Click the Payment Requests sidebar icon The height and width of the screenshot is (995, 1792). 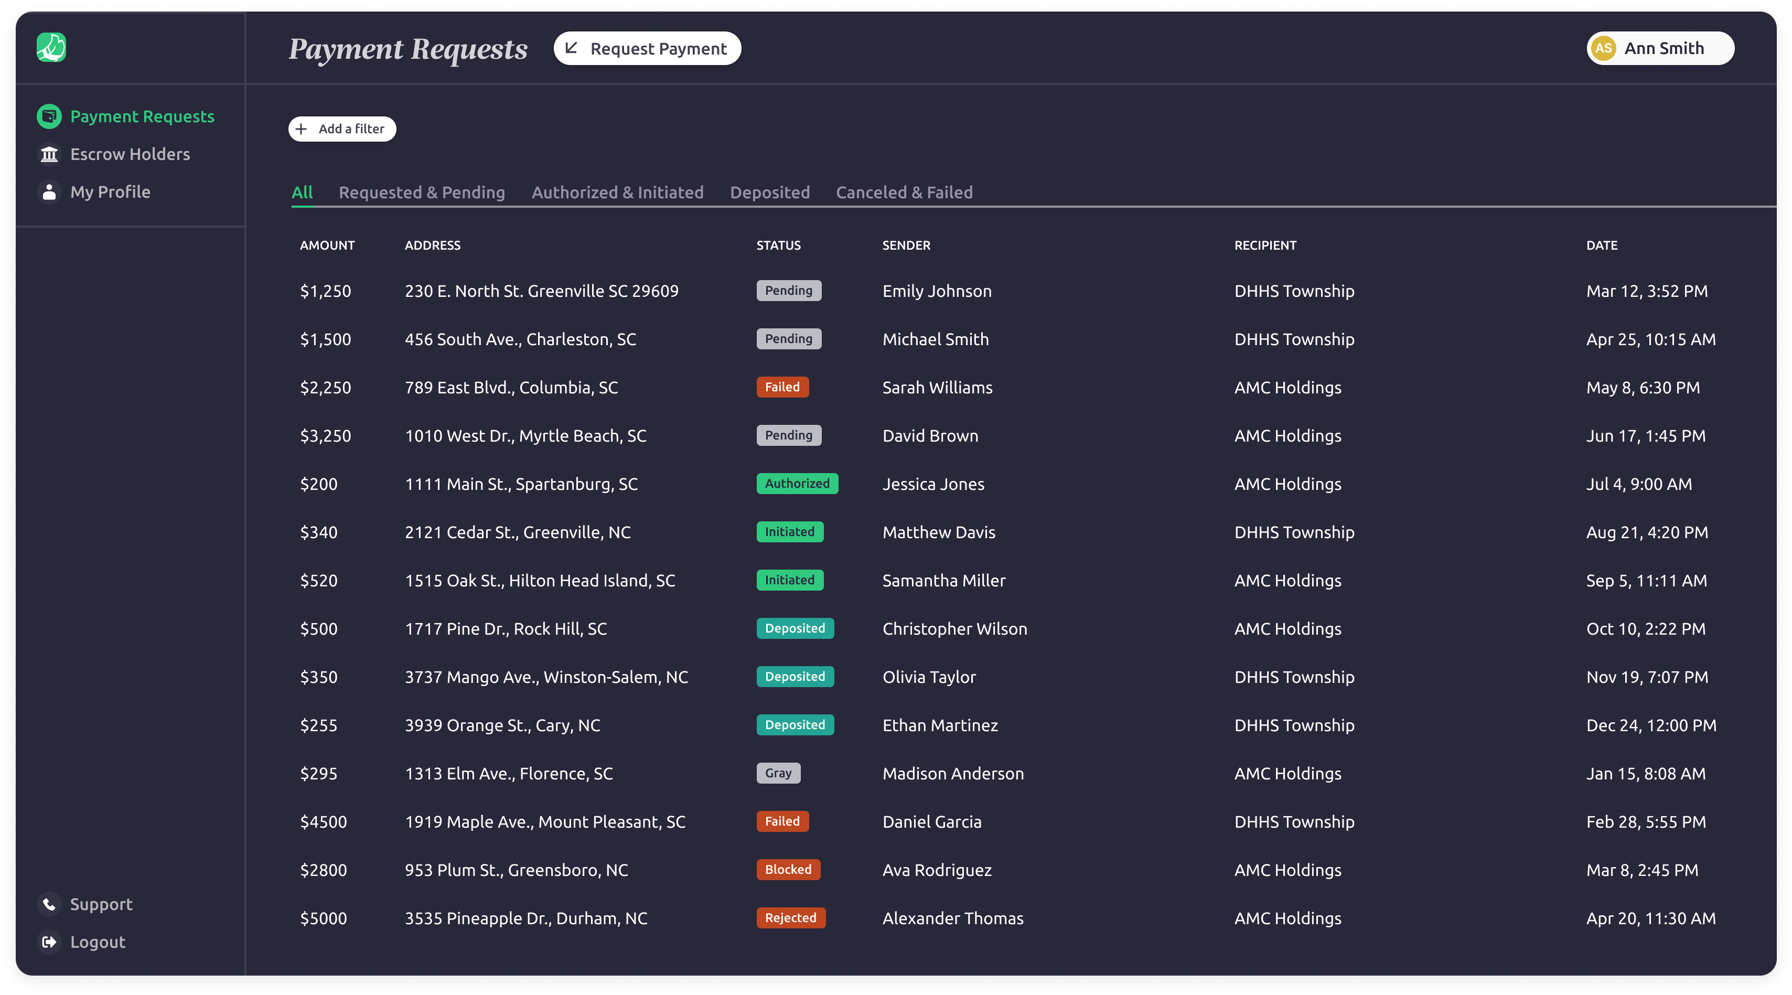pos(49,115)
